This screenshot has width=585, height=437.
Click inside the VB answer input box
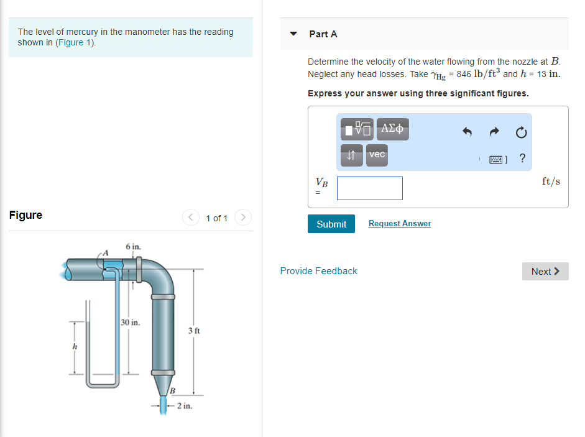369,188
